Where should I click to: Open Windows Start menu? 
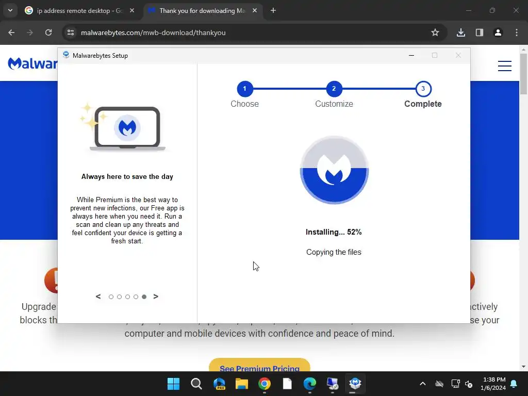tap(174, 384)
